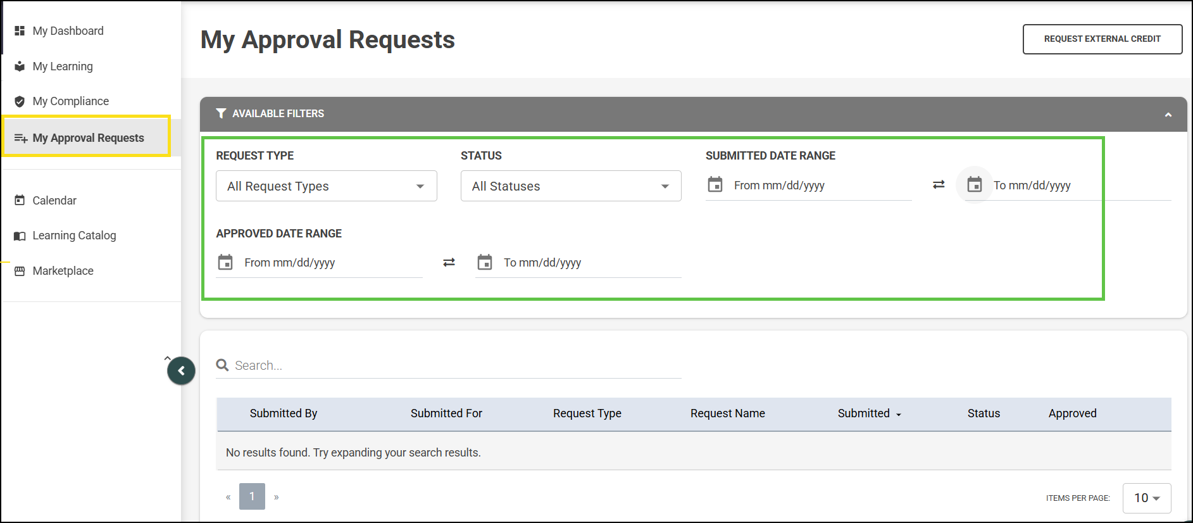
Task: Collapse the Available Filters panel
Action: click(x=1168, y=115)
